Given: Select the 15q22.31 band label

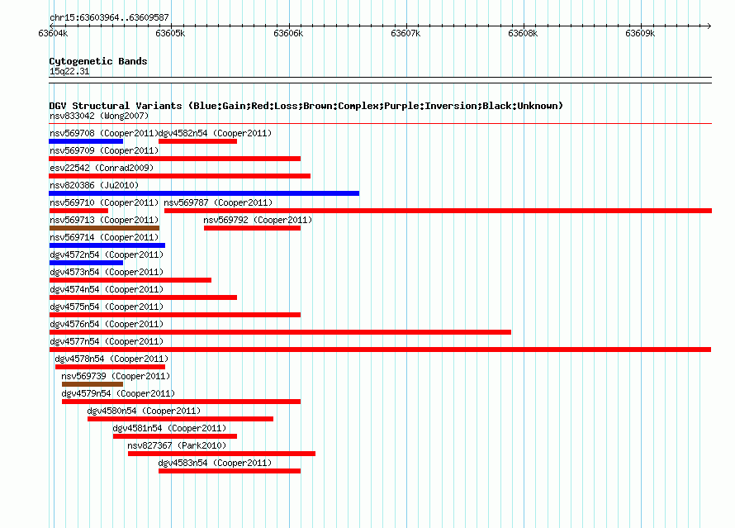Looking at the screenshot, I should [x=69, y=71].
